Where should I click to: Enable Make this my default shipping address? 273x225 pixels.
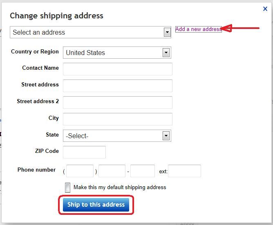coord(67,187)
